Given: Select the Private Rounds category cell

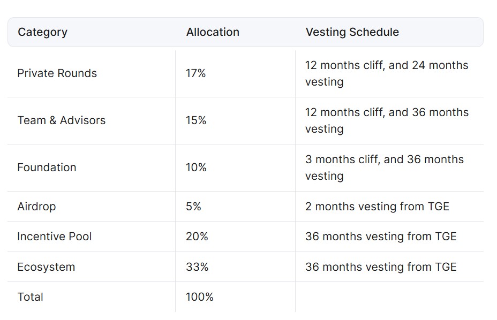Looking at the screenshot, I should pos(57,73).
